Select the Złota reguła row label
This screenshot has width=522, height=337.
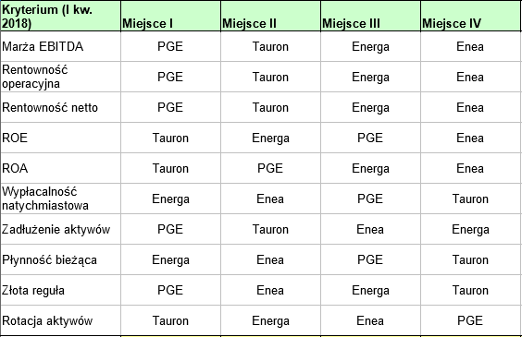pyautogui.click(x=60, y=290)
